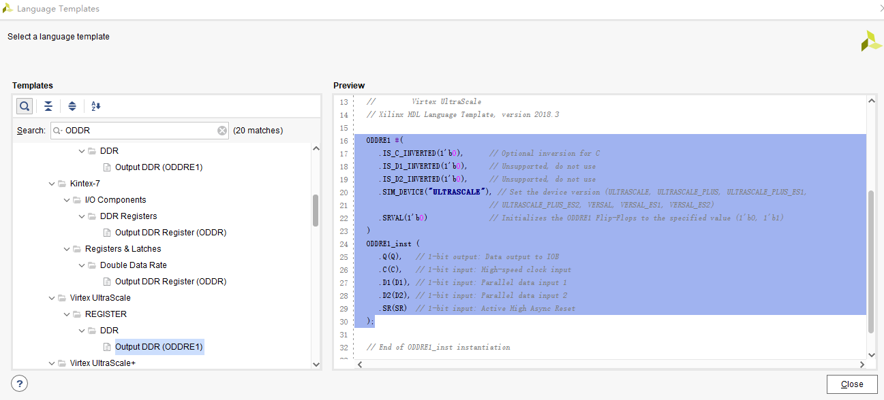Collapse the Double Data Rate folder
This screenshot has width=884, height=400.
click(x=82, y=265)
